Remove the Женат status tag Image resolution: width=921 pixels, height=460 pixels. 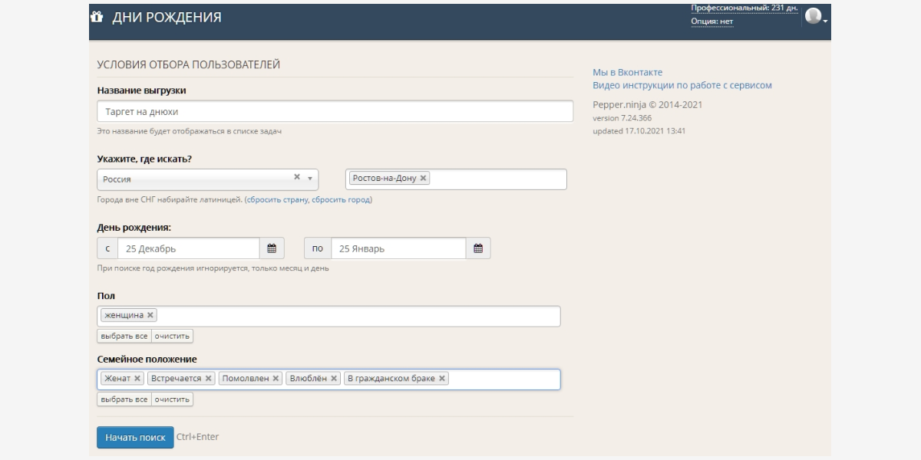click(137, 379)
